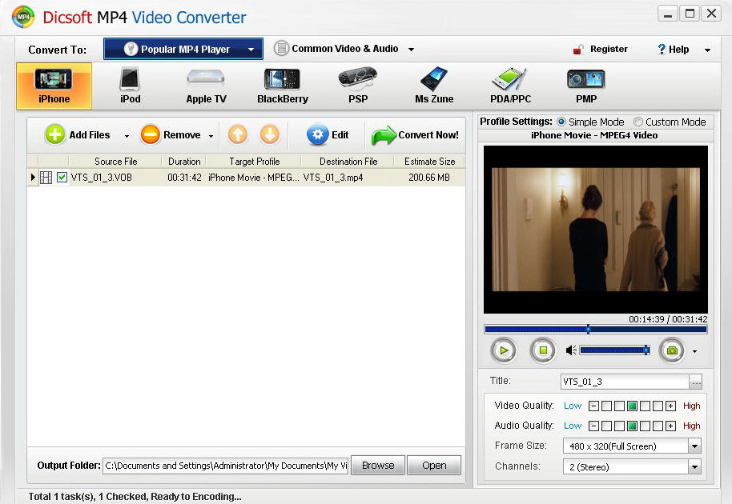
Task: Switch to Custom Mode radio button
Action: [638, 122]
